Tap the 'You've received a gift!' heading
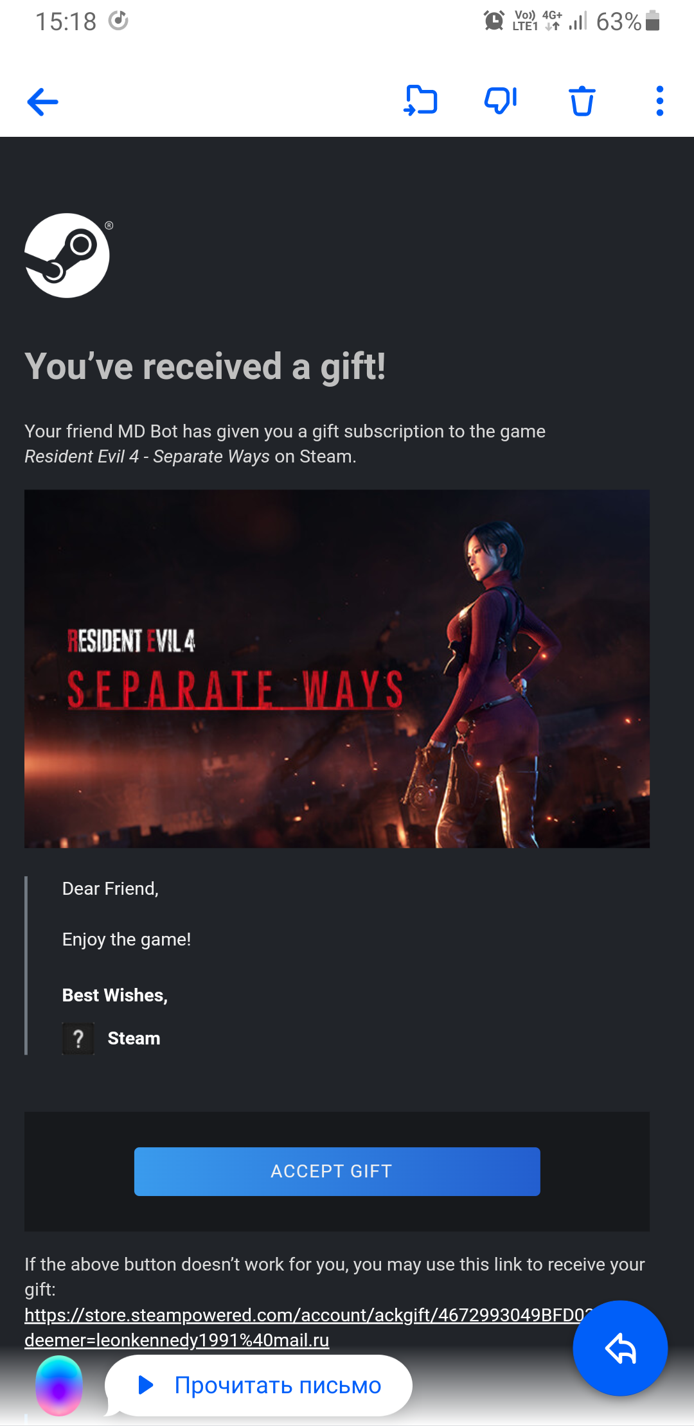The width and height of the screenshot is (694, 1426). pos(205,366)
